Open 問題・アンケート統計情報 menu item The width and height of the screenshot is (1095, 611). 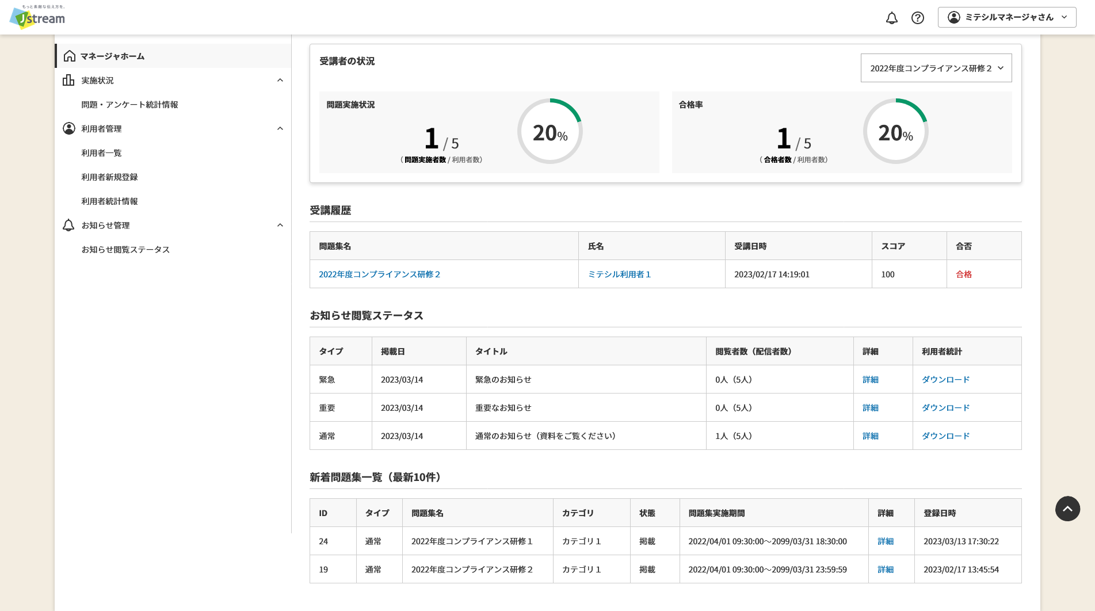pos(129,104)
